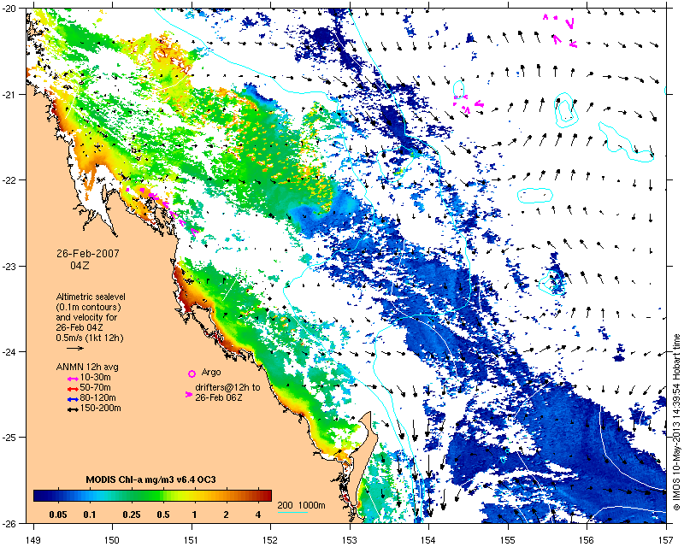The width and height of the screenshot is (684, 547).
Task: Click the '26-Feb 06Z' drifter time text
Action: pos(219,397)
